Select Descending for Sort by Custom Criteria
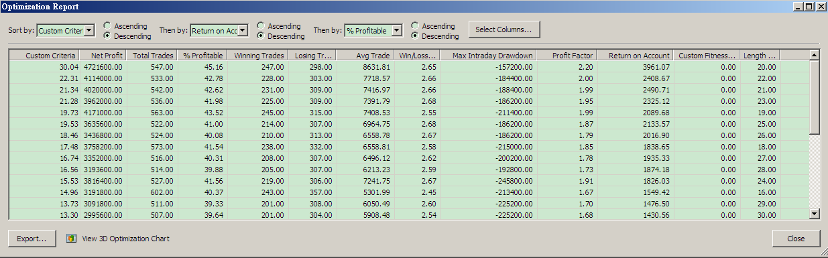 (107, 36)
